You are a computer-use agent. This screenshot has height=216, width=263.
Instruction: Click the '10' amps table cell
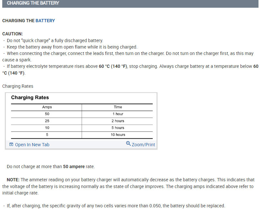(x=47, y=128)
